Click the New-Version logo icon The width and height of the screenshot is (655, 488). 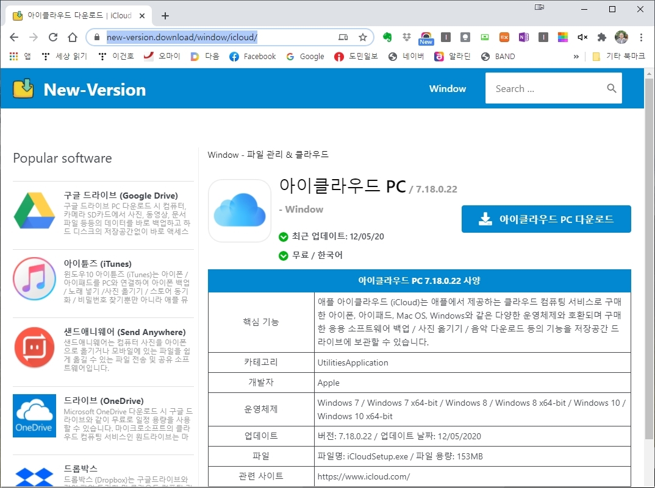coord(23,88)
